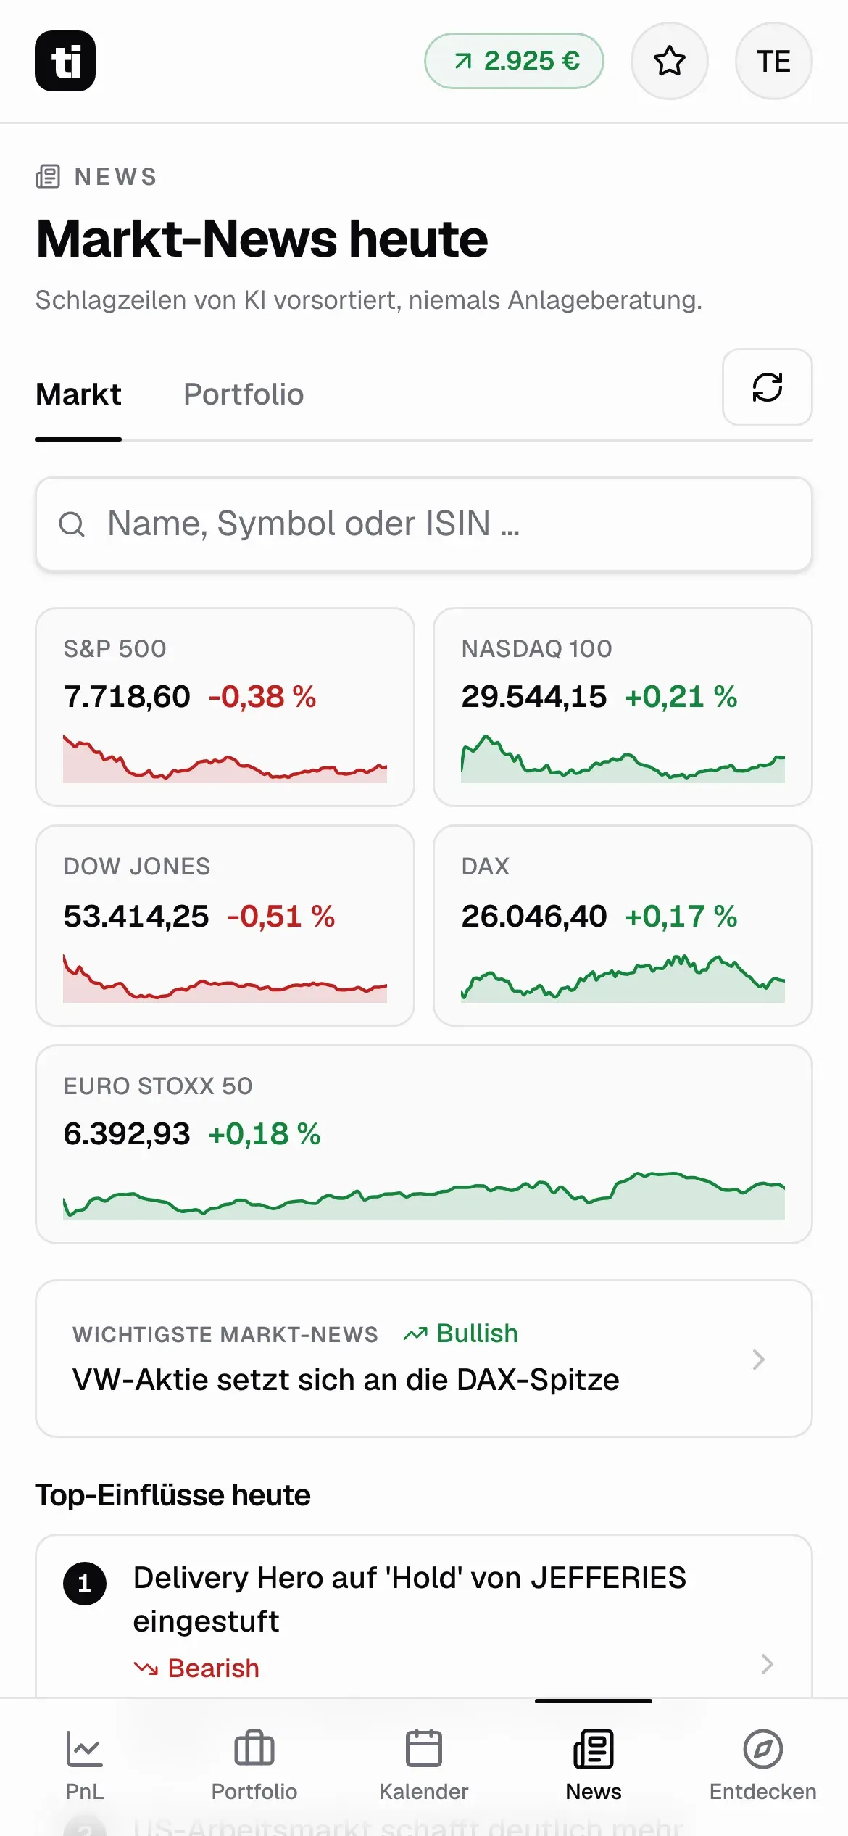Click the EURO STOXX 50 sparkline chart
This screenshot has width=848, height=1836.
[424, 1195]
